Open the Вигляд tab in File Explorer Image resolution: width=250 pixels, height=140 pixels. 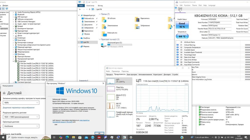coord(100,5)
